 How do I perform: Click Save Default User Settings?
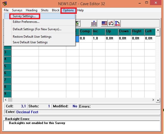(30, 42)
